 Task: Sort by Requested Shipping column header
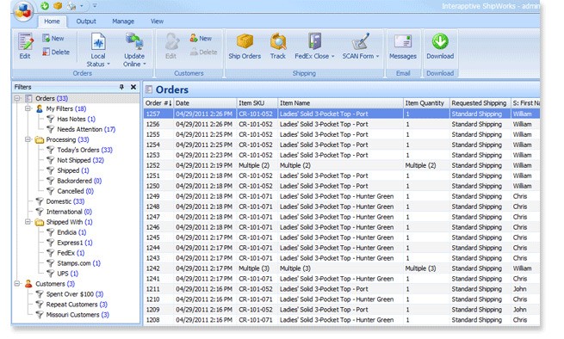point(480,103)
